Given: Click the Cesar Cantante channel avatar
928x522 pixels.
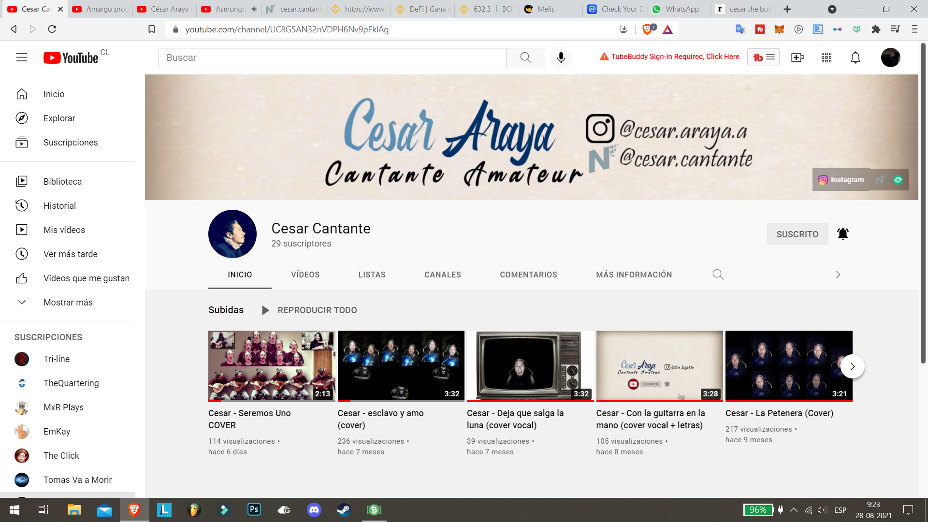Looking at the screenshot, I should (232, 234).
